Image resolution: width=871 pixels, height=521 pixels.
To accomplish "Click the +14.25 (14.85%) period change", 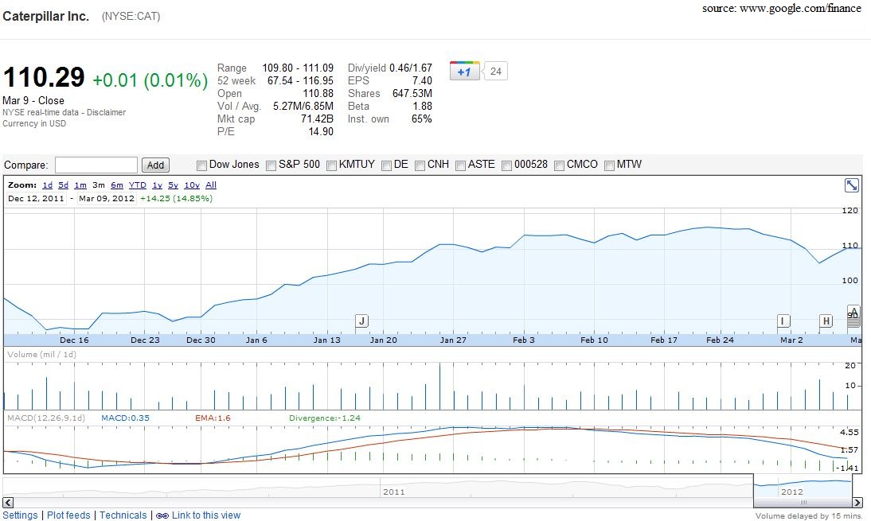I will coord(176,199).
